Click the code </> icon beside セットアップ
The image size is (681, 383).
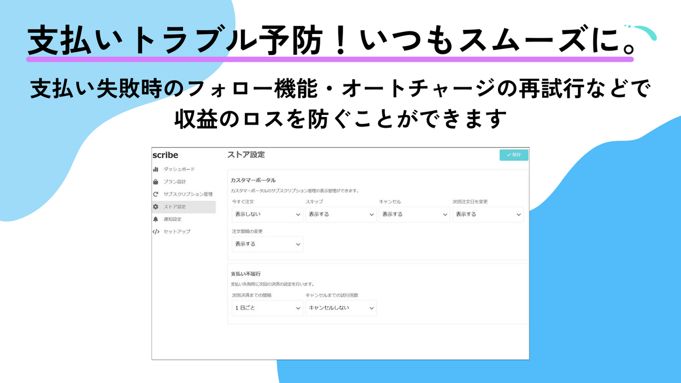(x=155, y=231)
